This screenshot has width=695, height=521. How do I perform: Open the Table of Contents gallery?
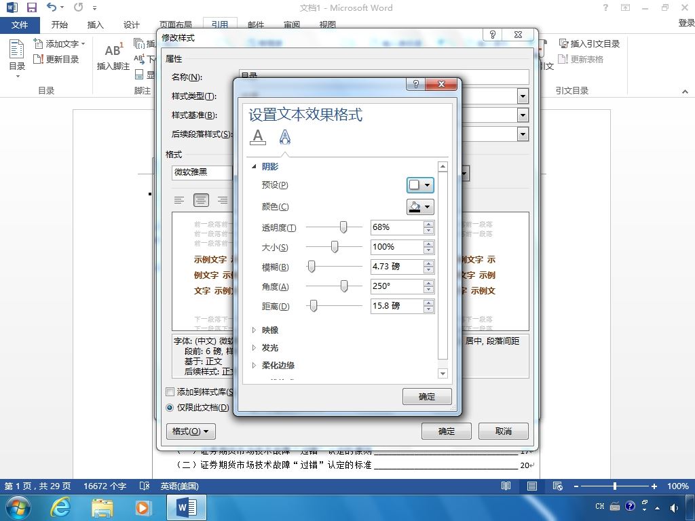(x=17, y=60)
